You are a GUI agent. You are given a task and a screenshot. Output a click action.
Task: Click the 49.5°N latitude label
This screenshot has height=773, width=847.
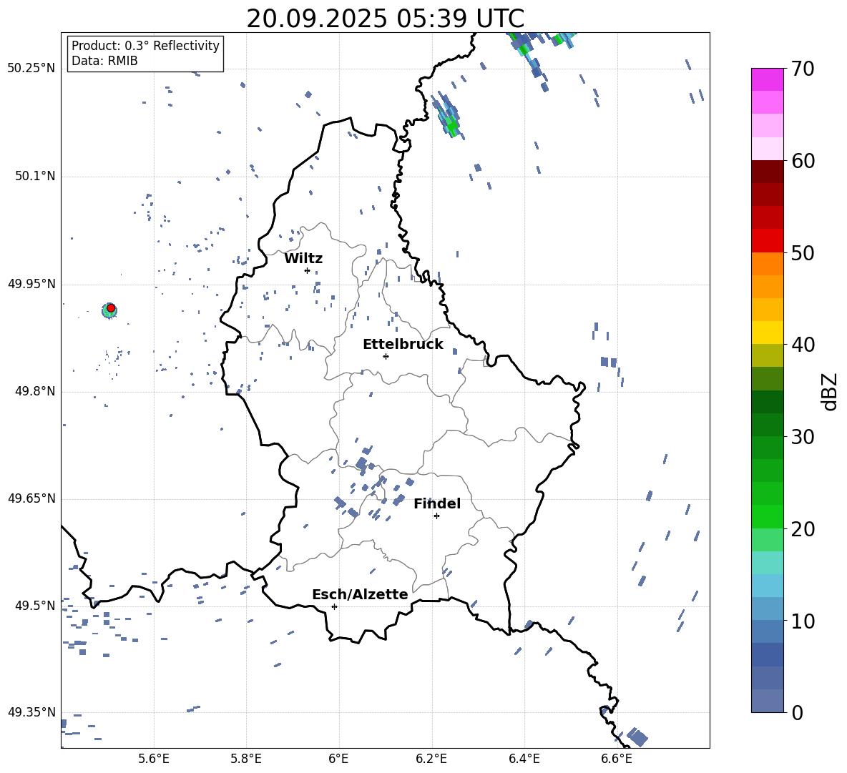click(35, 605)
